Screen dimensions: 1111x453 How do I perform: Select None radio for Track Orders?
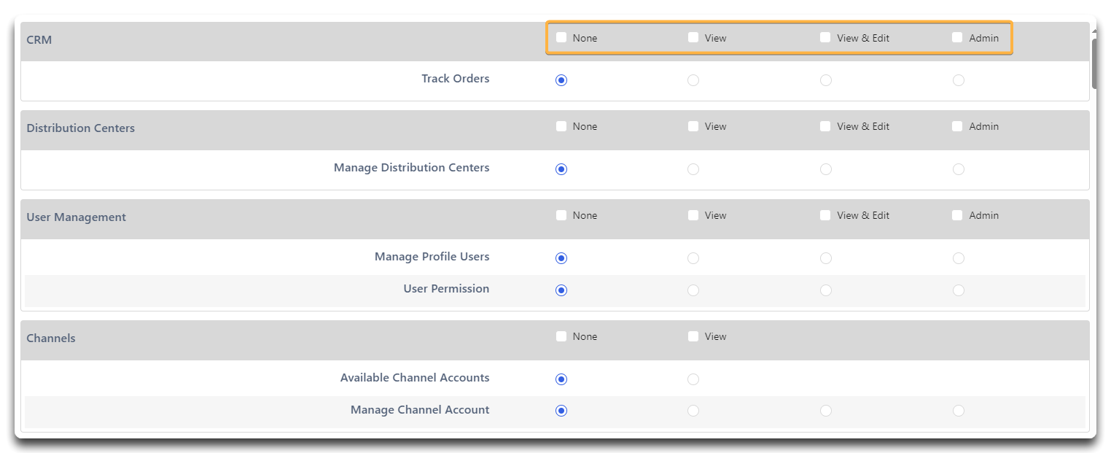click(561, 80)
